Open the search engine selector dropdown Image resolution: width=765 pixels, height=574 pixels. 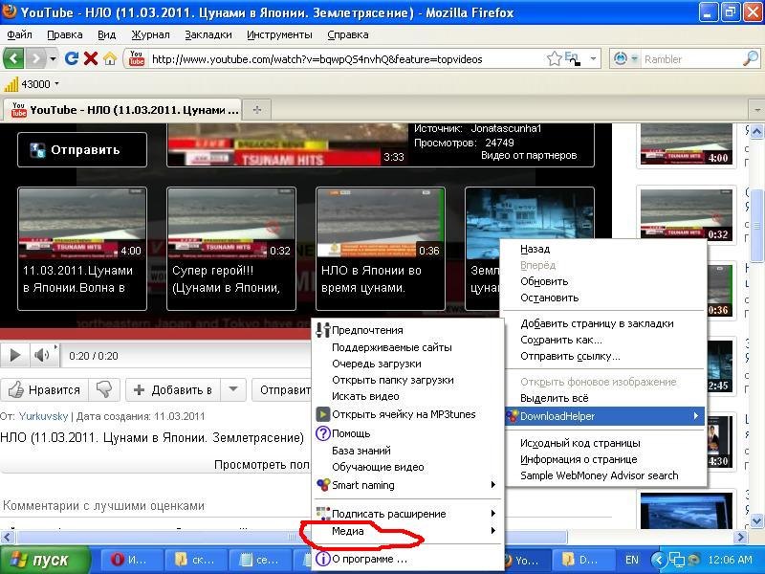coord(634,59)
